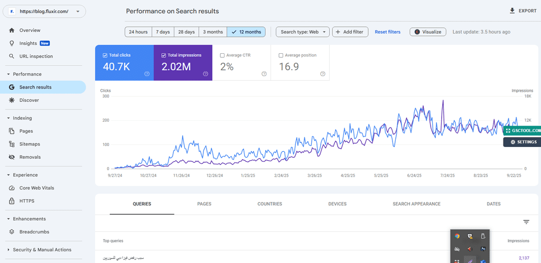
Task: Select the 28 days date range
Action: point(186,32)
